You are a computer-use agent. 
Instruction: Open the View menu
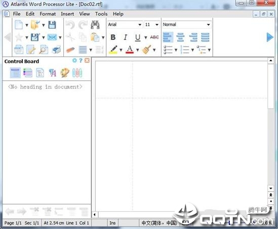click(x=85, y=14)
